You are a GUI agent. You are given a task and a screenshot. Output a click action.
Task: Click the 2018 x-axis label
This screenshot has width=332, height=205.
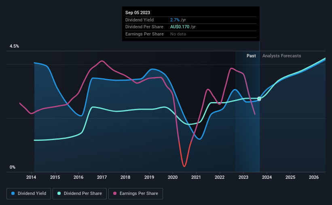[x=125, y=177]
